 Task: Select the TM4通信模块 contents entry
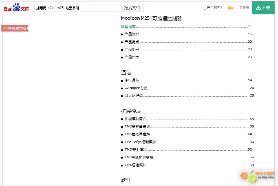point(135,165)
